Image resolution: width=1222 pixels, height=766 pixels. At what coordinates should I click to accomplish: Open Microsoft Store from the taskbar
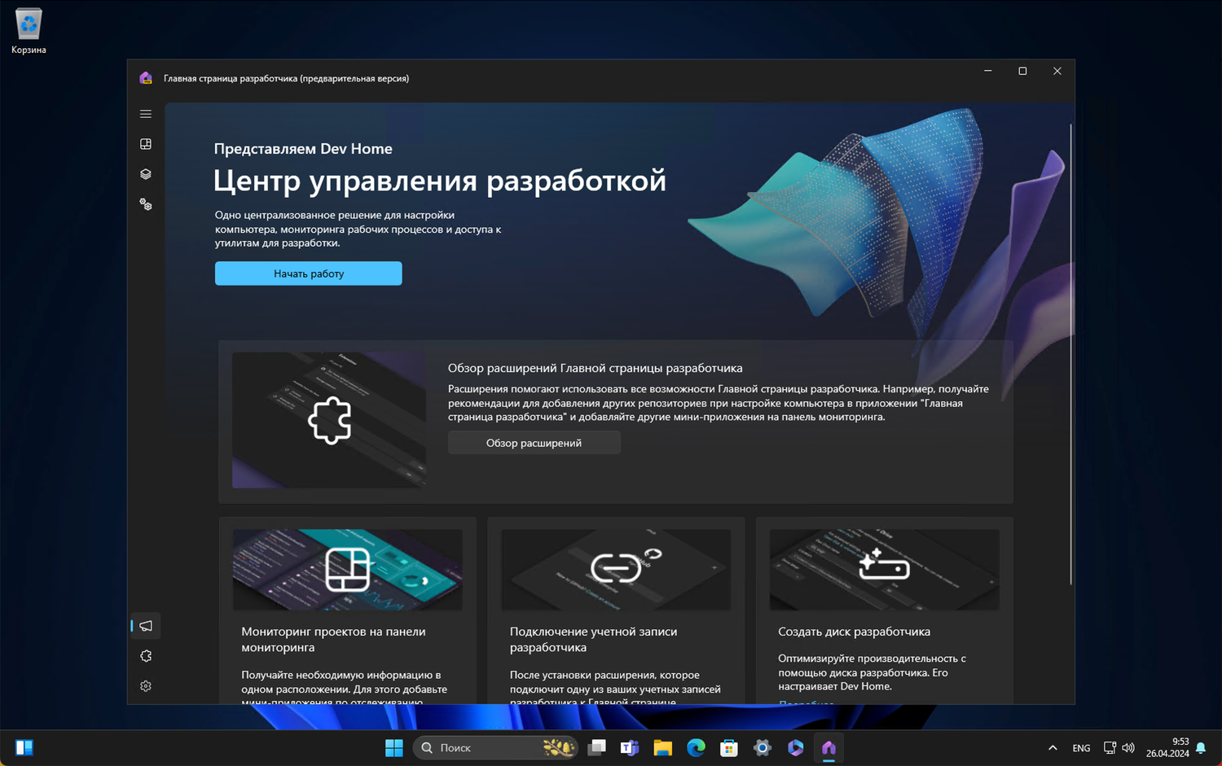click(729, 747)
